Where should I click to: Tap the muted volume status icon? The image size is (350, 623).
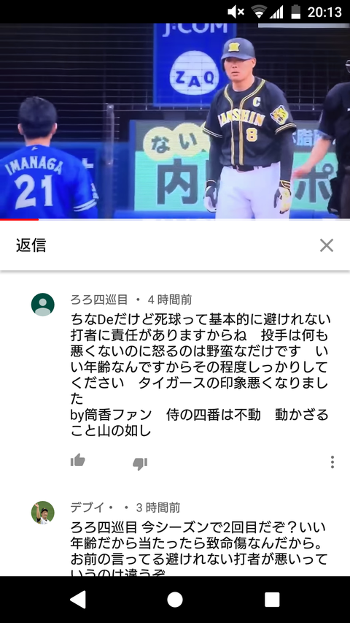point(236,12)
